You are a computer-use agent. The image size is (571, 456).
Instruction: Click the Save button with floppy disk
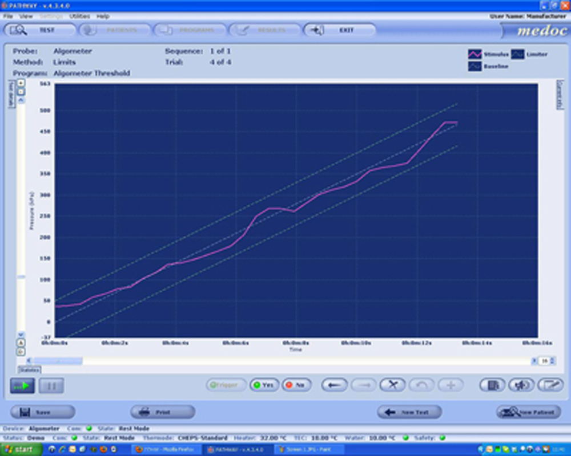coord(43,412)
